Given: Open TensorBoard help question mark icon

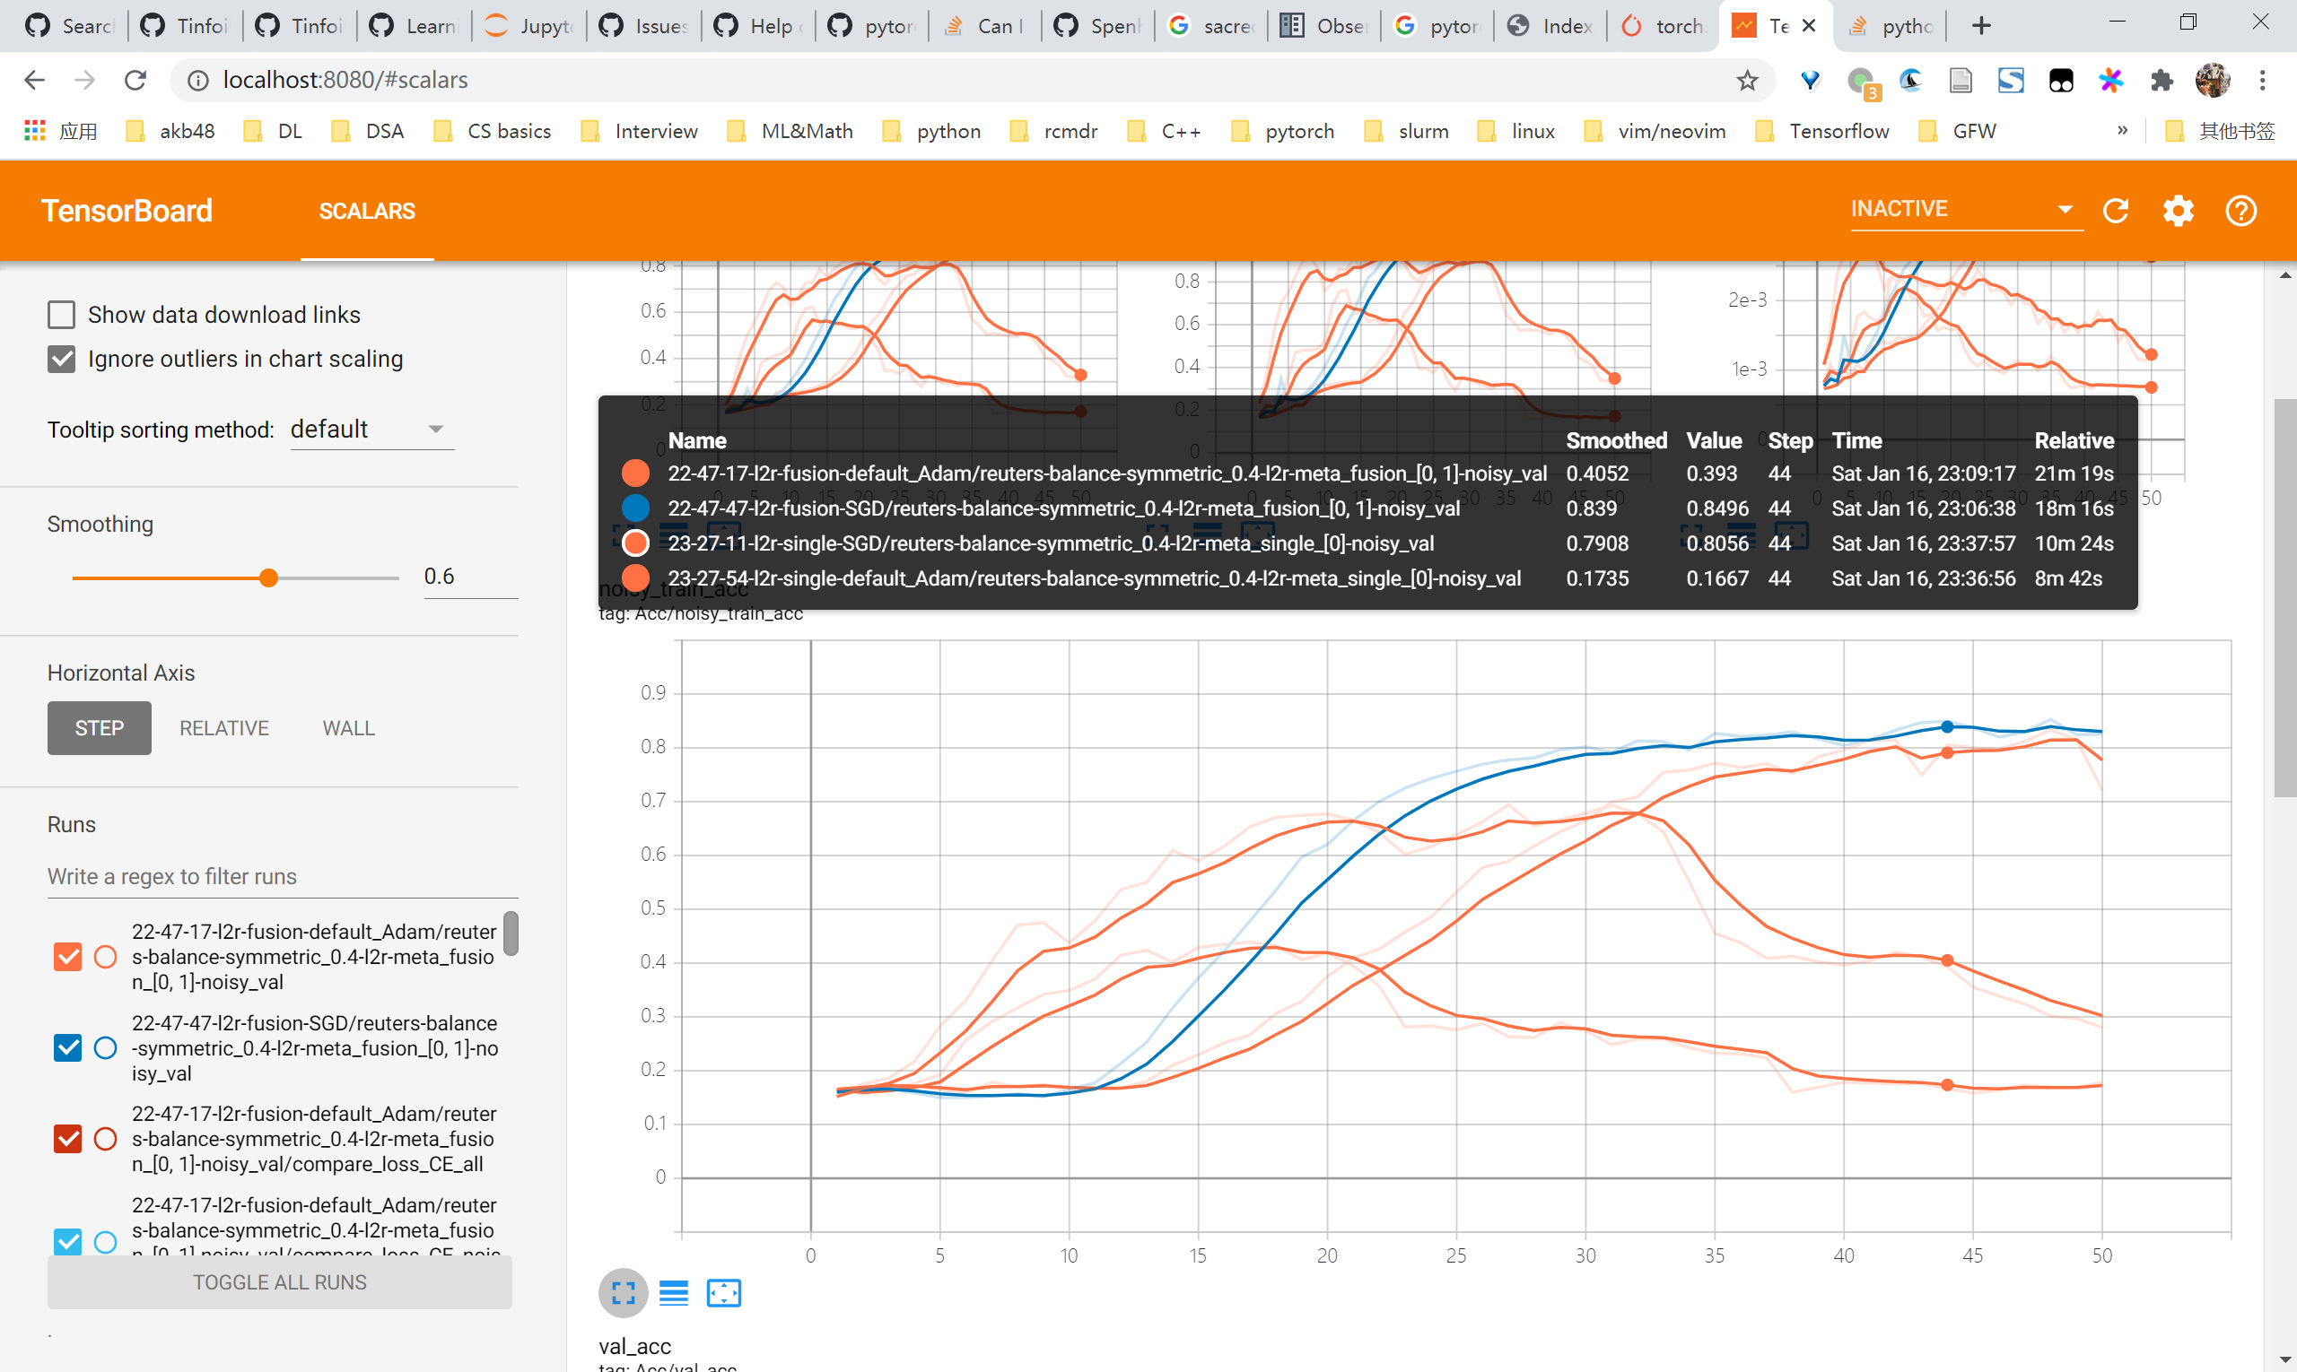Looking at the screenshot, I should pos(2240,211).
